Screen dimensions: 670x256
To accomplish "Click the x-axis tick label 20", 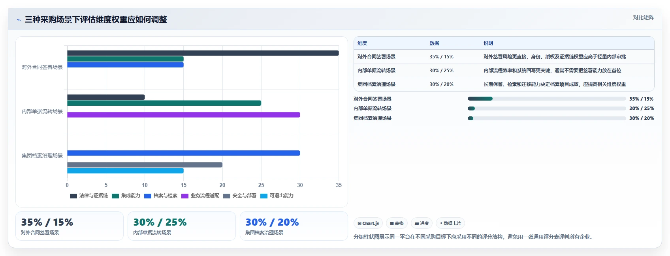I will coord(222,185).
